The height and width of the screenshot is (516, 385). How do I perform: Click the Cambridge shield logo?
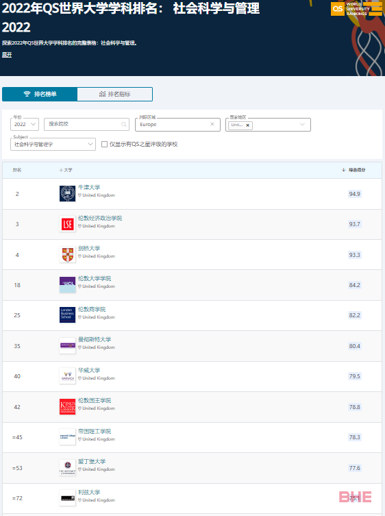[x=67, y=255]
